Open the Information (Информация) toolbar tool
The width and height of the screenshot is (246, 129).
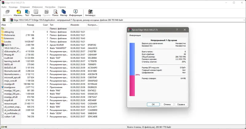(75, 13)
